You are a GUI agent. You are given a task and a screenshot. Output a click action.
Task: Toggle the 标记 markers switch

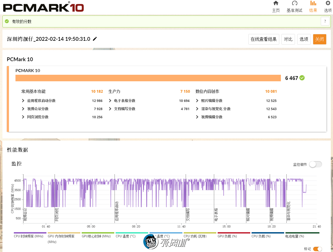tap(318, 249)
